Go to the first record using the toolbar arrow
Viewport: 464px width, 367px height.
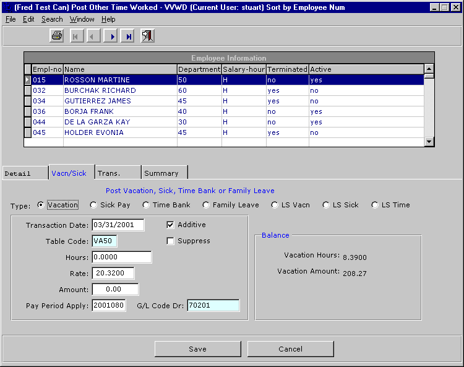point(76,37)
